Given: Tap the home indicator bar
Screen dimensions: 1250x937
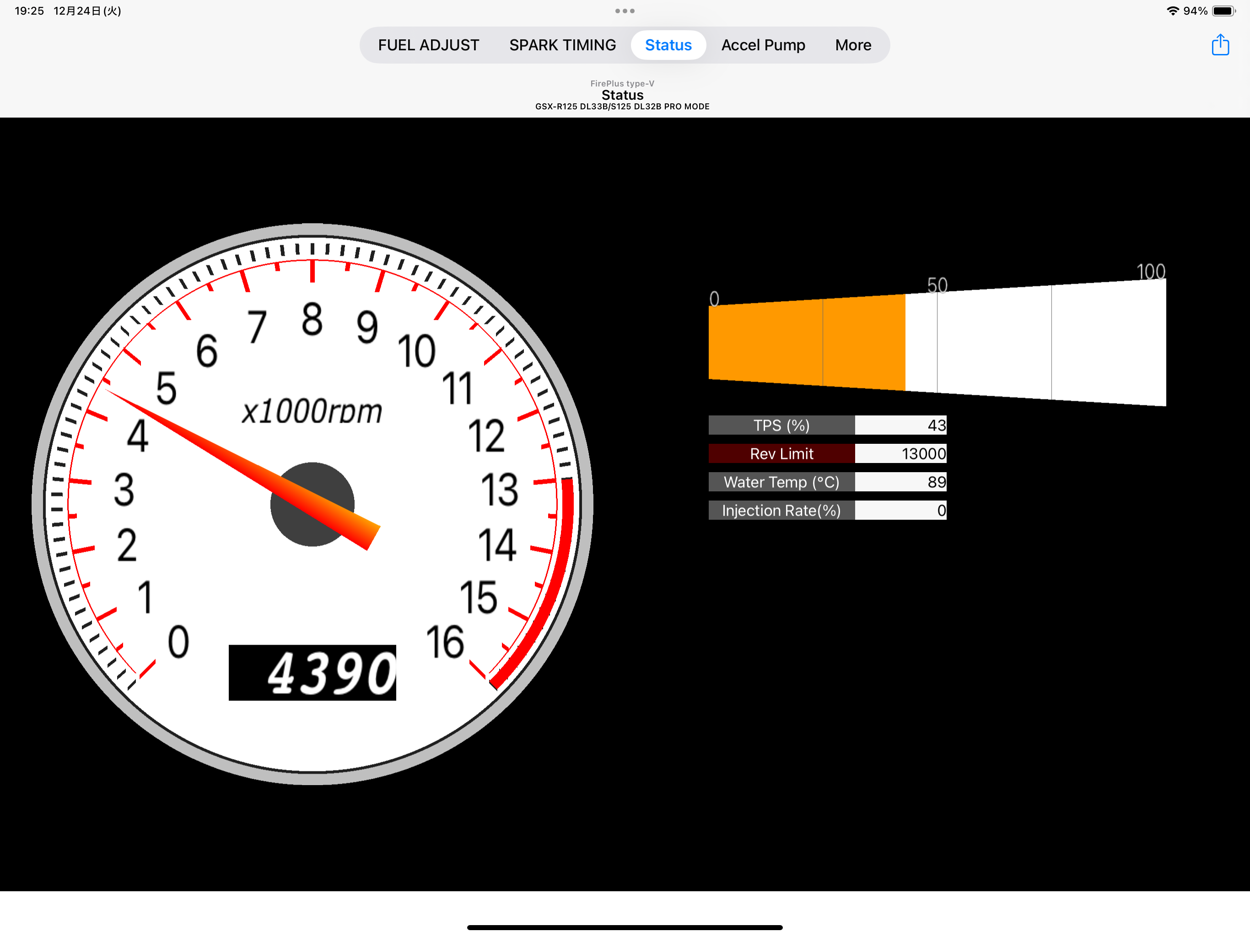Looking at the screenshot, I should (625, 927).
